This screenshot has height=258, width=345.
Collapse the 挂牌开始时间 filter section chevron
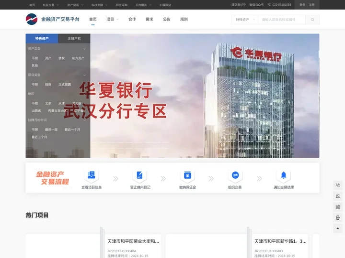pos(84,120)
